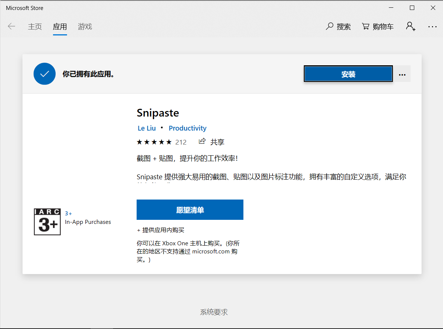Click the back navigation arrow

pyautogui.click(x=11, y=26)
